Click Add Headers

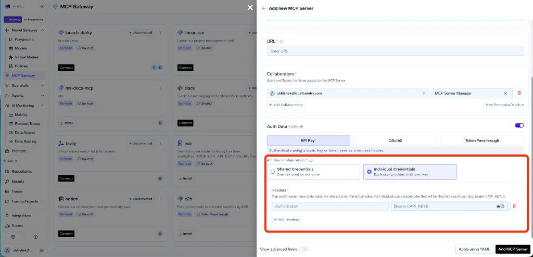click(x=286, y=220)
